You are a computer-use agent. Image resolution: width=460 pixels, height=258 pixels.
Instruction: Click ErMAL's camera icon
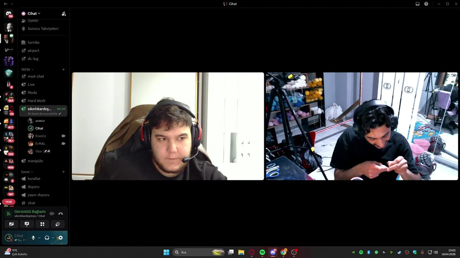(x=64, y=144)
